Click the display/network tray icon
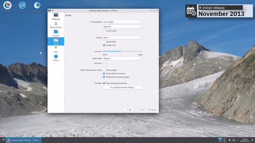Screen dimensions: 255x143 tap(234, 140)
